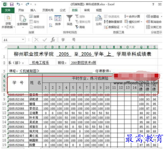Open the 排序 sort dialog

[x=58, y=20]
